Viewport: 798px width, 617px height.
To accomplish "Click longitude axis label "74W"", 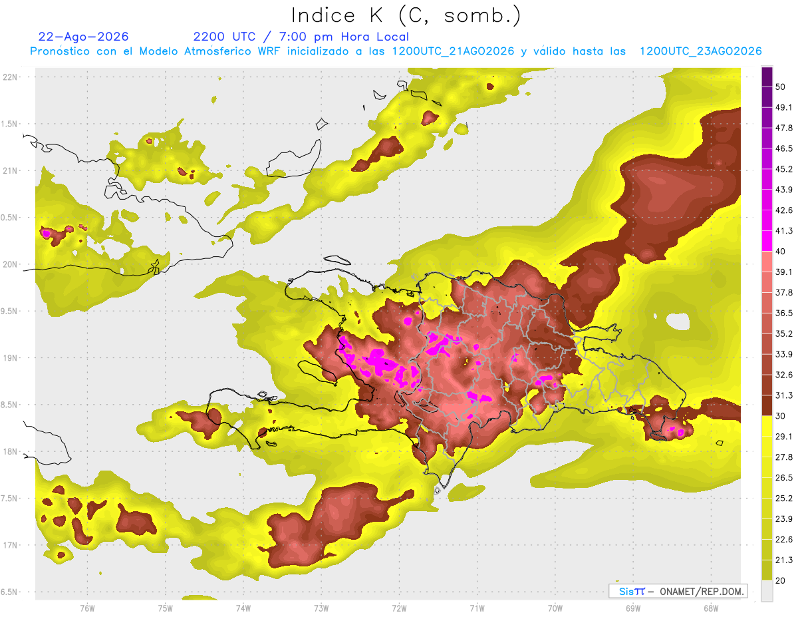I will (243, 608).
